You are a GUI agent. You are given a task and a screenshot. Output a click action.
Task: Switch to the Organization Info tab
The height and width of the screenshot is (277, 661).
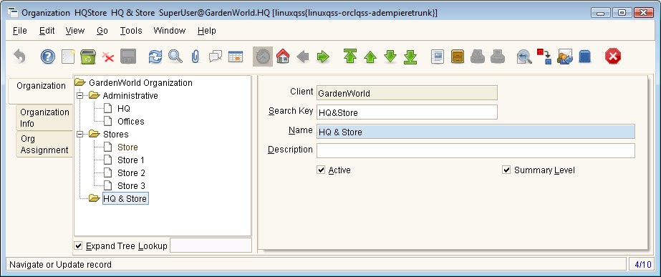[44, 117]
